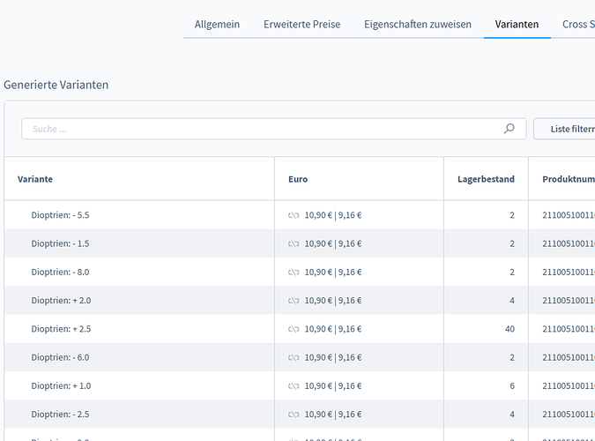
Task: Sort by Variante column header
Action: click(35, 179)
